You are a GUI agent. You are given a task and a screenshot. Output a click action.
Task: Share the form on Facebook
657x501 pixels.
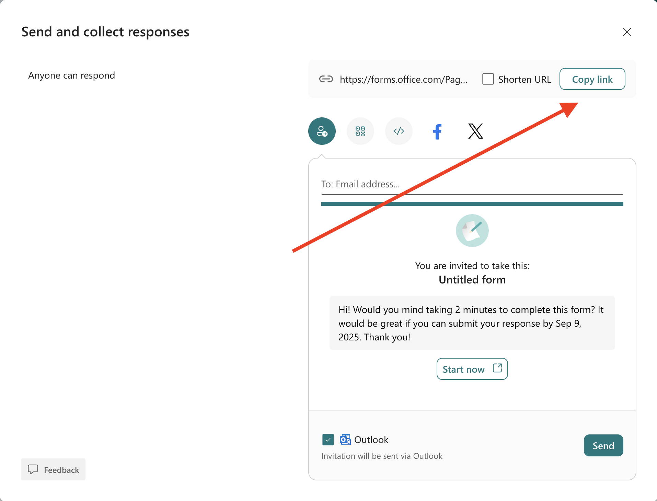point(437,131)
